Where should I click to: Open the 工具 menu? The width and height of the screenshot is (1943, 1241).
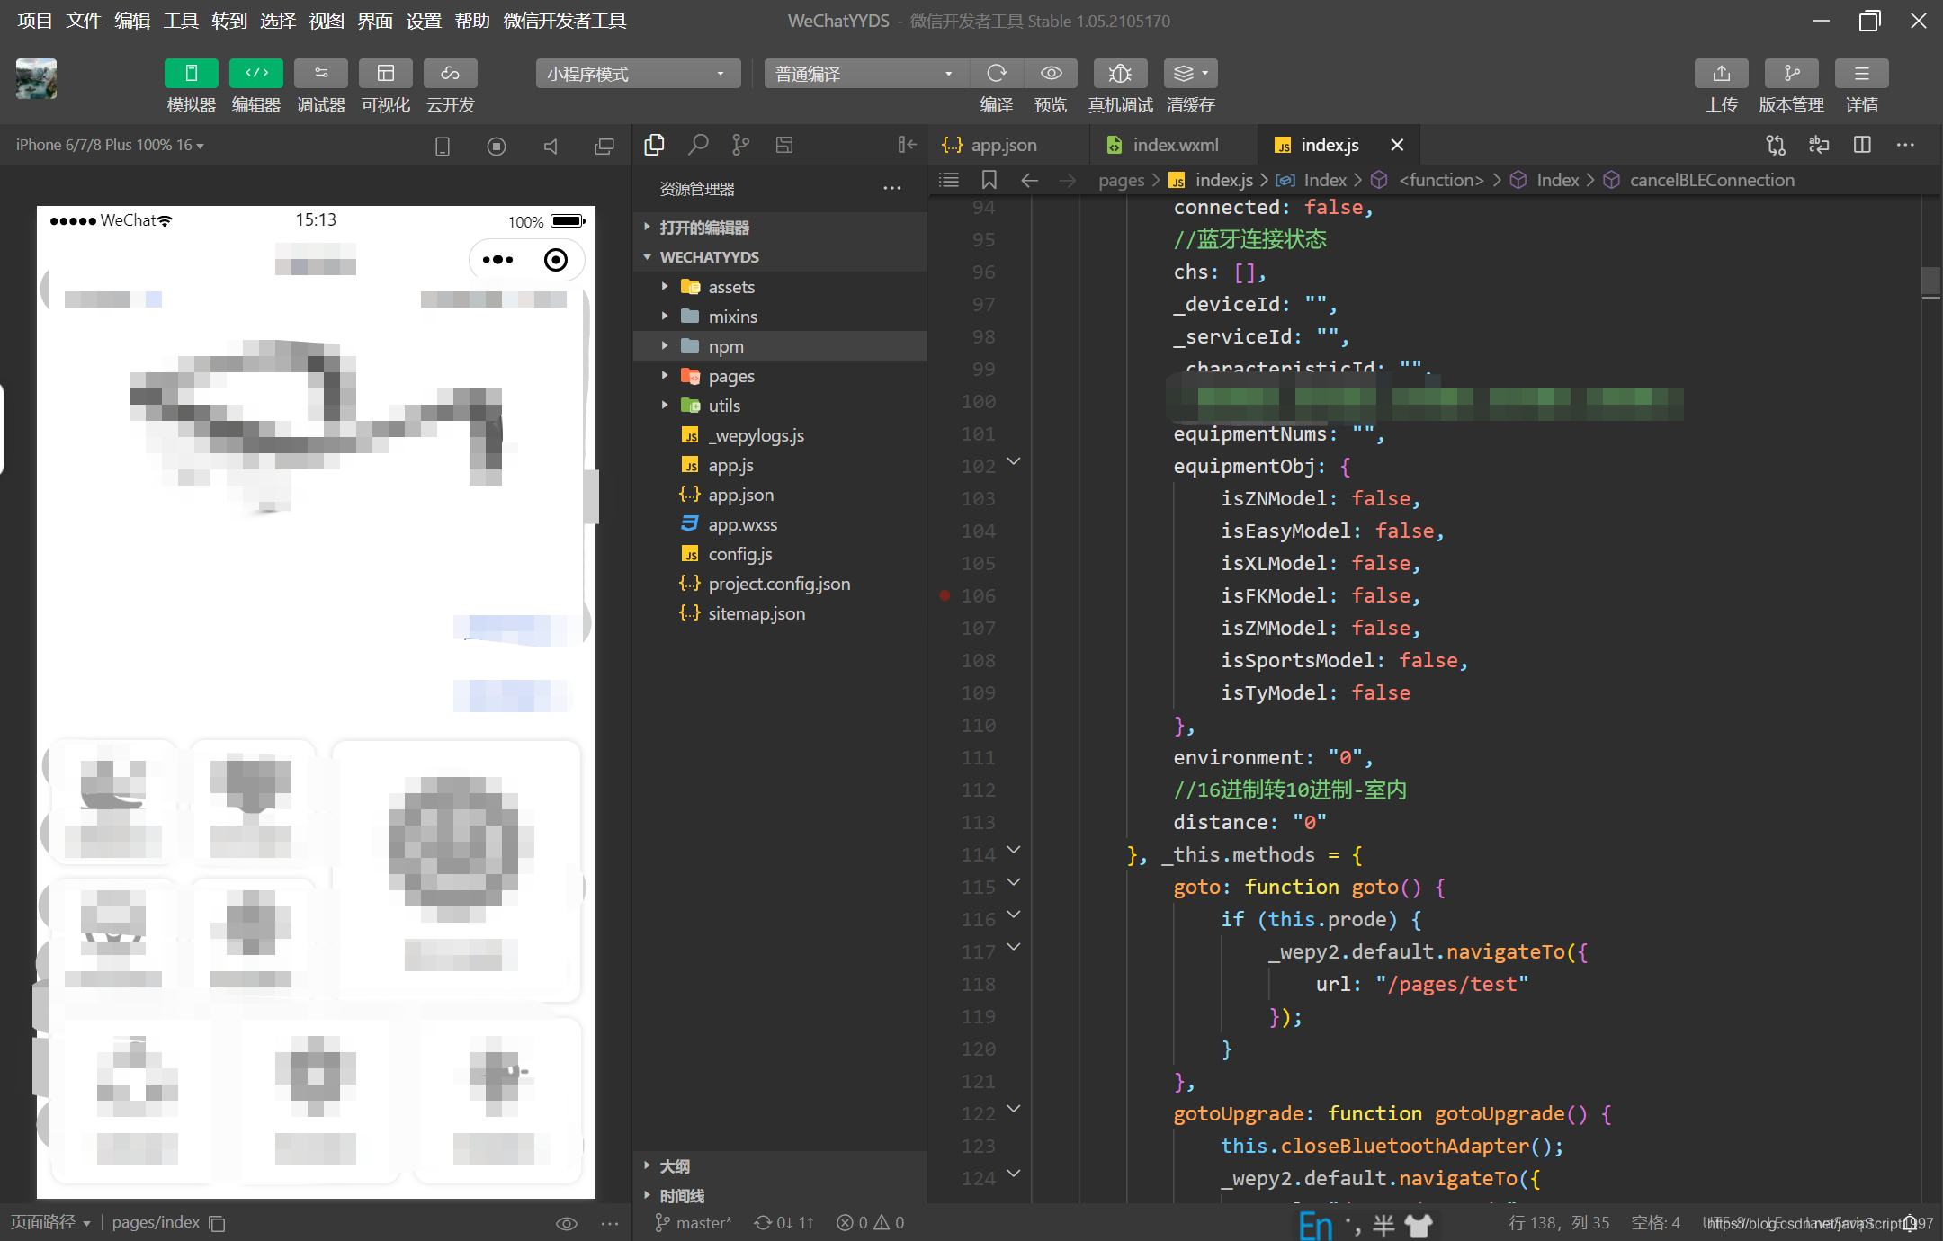tap(181, 21)
